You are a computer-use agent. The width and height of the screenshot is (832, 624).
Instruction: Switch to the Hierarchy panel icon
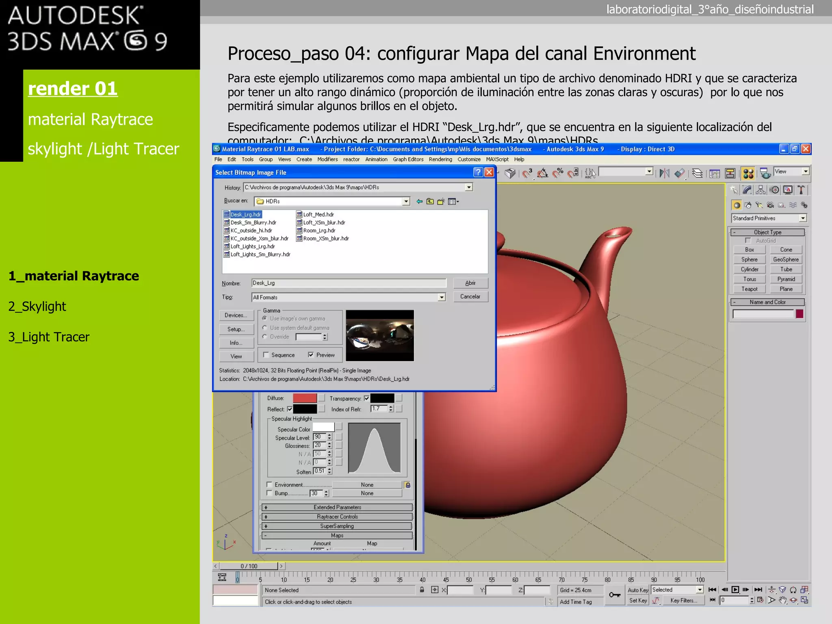[x=761, y=190]
